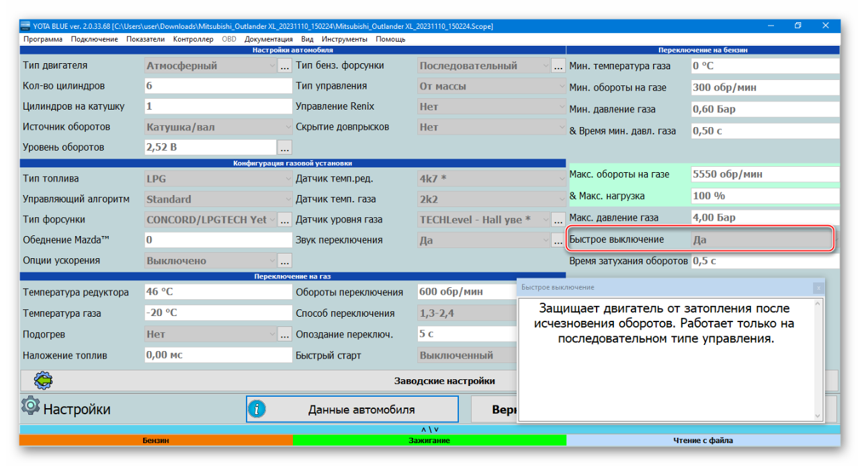Click the scrollbar down arrow in the tooltip
The image size is (860, 466).
pyautogui.click(x=818, y=416)
